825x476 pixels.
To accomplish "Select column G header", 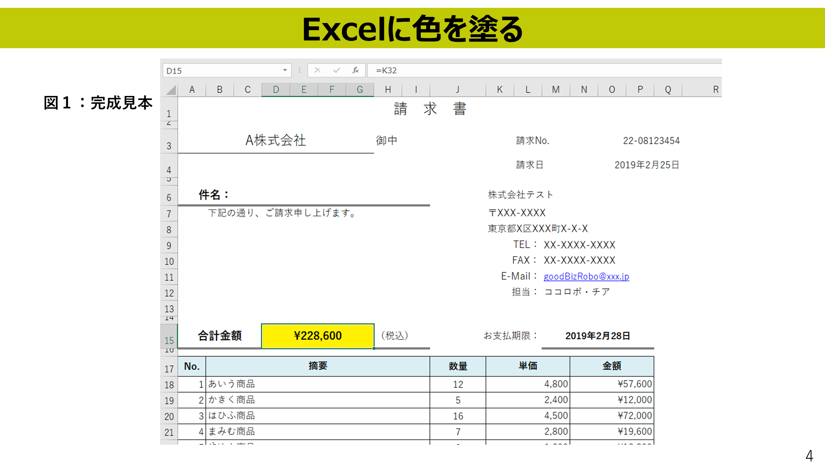I will pos(360,90).
